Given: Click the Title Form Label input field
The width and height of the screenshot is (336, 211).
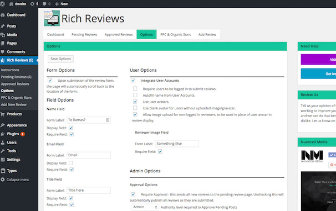Looking at the screenshot, I should [x=89, y=190].
